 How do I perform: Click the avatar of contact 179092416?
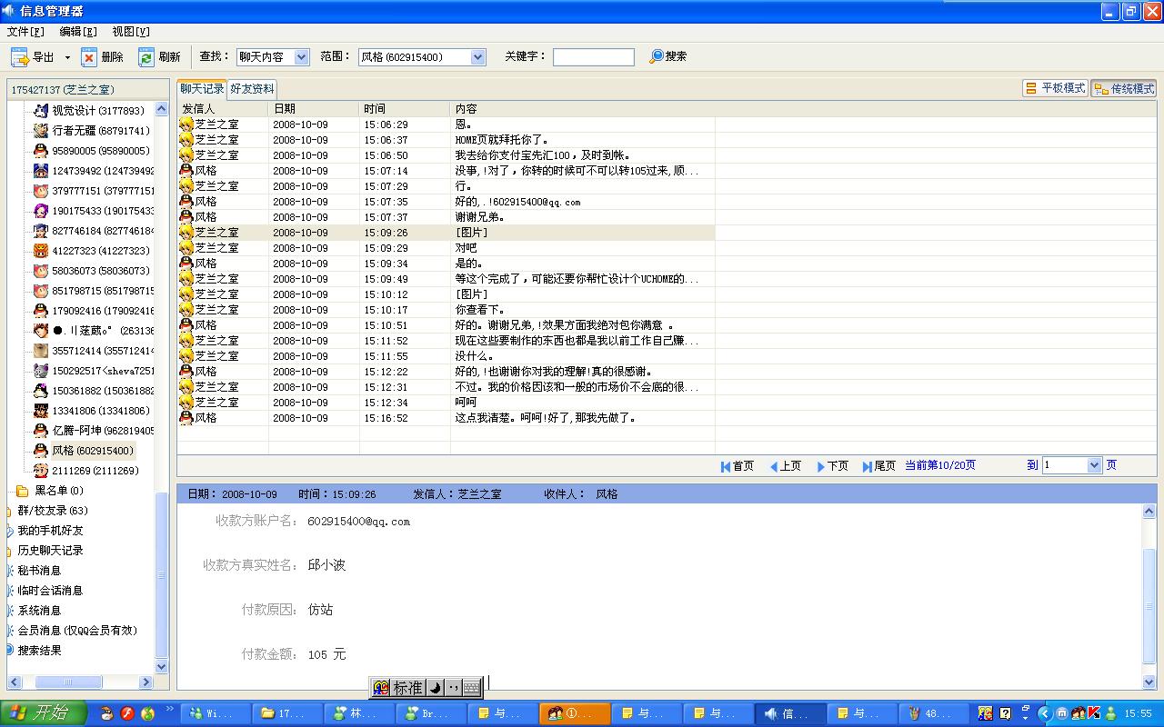(x=40, y=311)
